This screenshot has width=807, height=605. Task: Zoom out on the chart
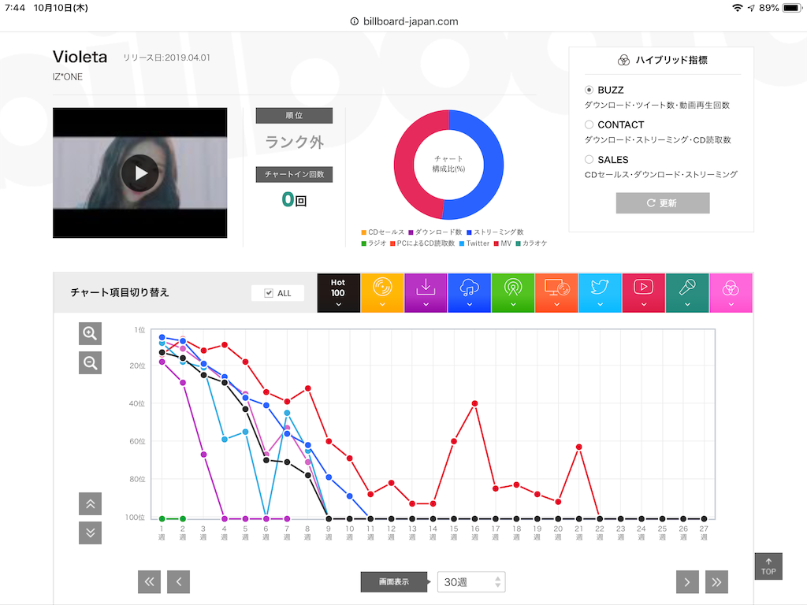(x=90, y=362)
